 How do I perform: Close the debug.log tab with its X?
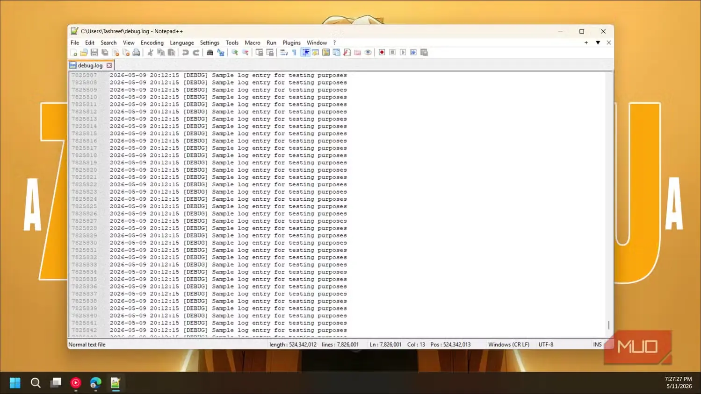(x=109, y=65)
